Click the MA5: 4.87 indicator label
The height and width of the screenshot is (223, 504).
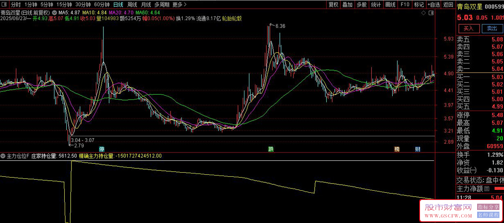69,13
